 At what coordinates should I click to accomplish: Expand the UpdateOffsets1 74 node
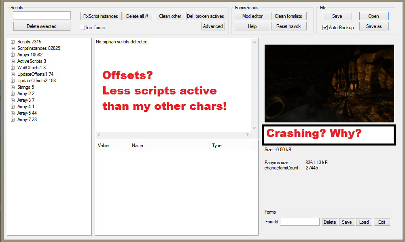coord(13,74)
